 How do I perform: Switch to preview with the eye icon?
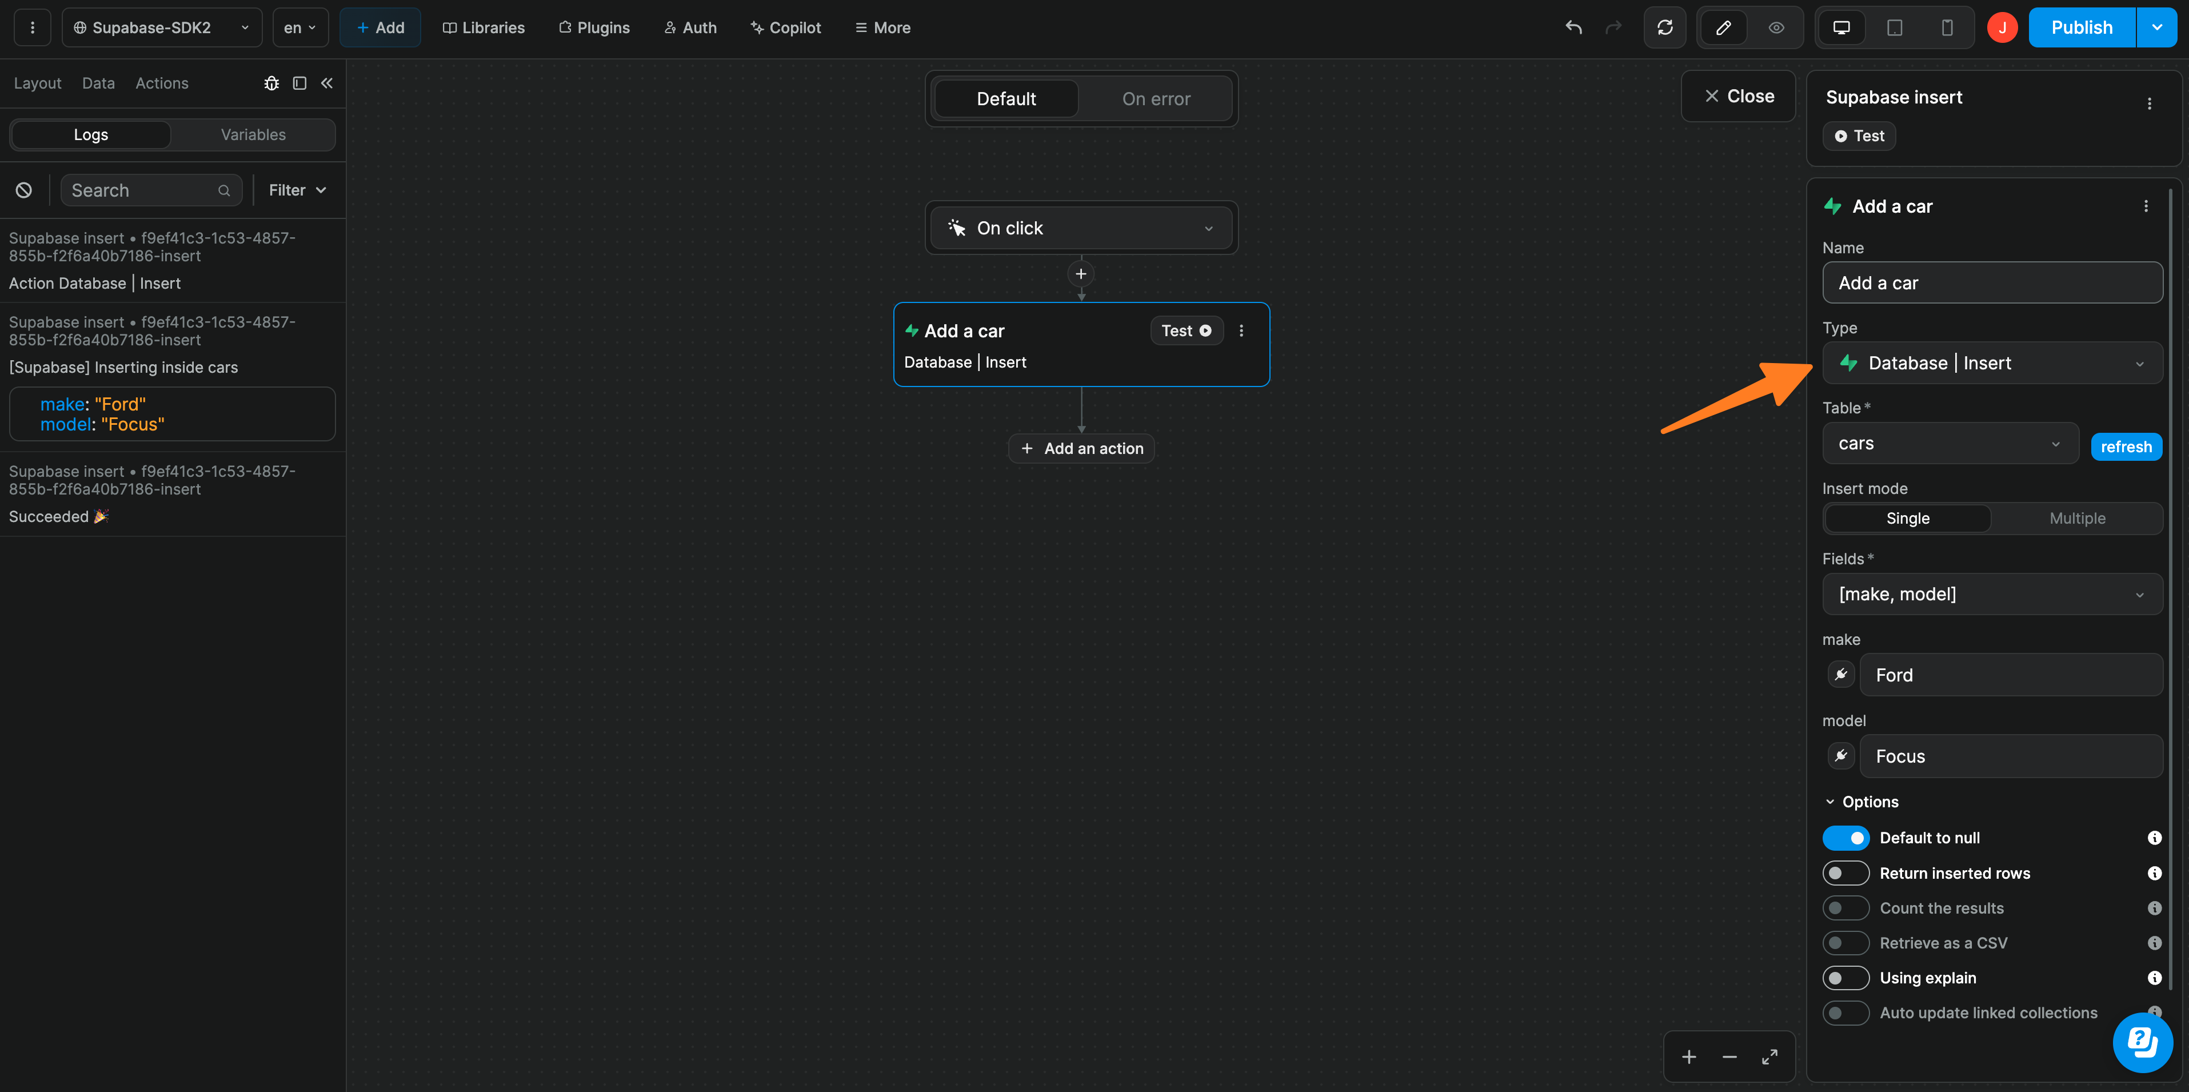(x=1776, y=27)
